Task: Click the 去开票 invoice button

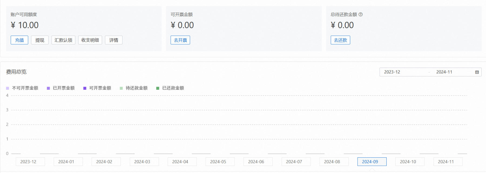Action: [180, 40]
